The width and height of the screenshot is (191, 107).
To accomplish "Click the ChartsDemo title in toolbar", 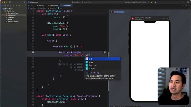I will (x=34, y=2).
